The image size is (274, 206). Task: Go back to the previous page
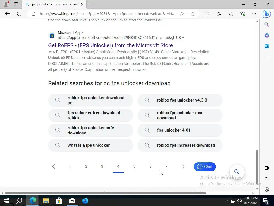coord(7,14)
